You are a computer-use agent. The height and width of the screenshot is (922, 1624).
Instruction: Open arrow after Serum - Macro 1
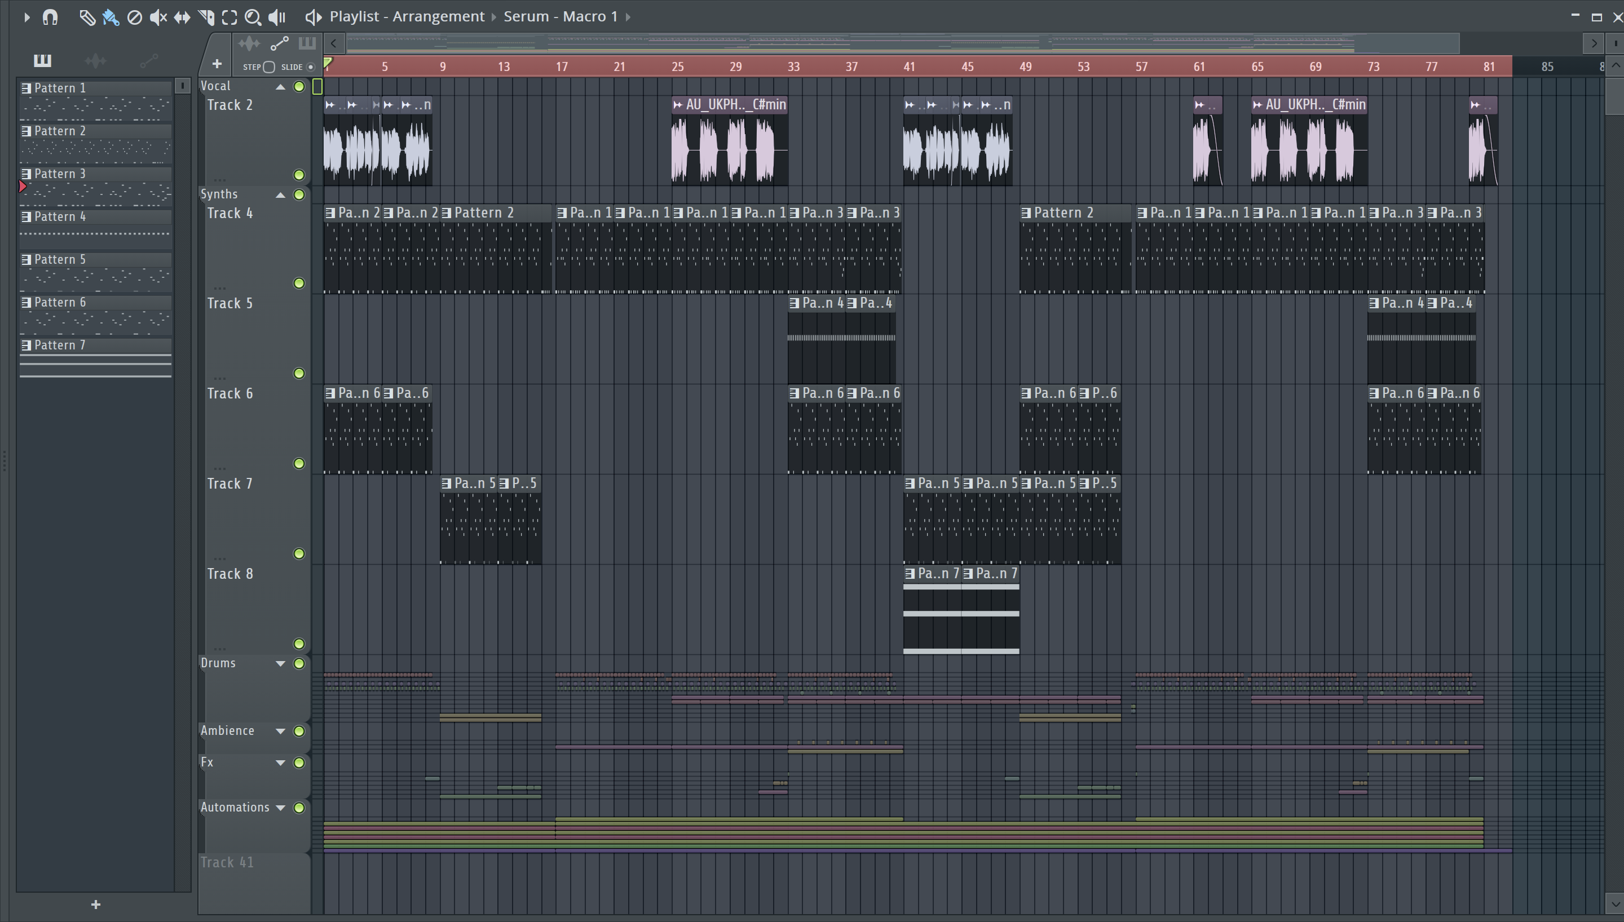[x=628, y=17]
